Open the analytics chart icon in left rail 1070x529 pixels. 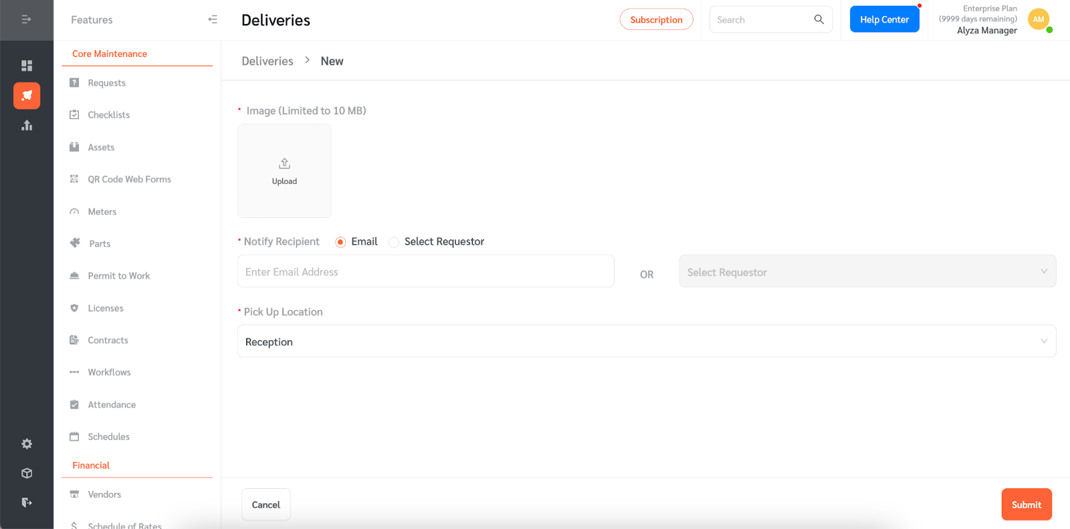pos(27,126)
